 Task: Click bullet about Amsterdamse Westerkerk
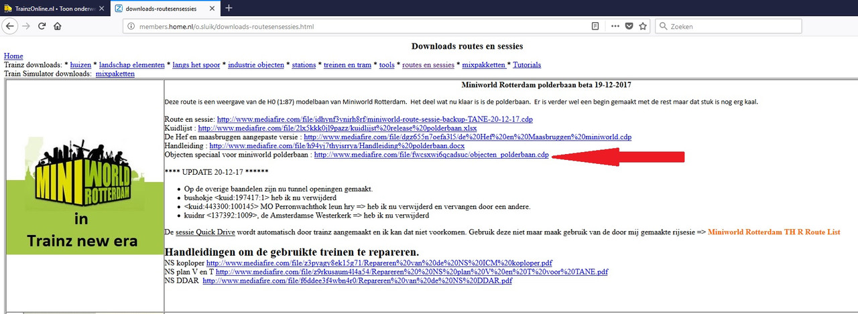tap(305, 216)
